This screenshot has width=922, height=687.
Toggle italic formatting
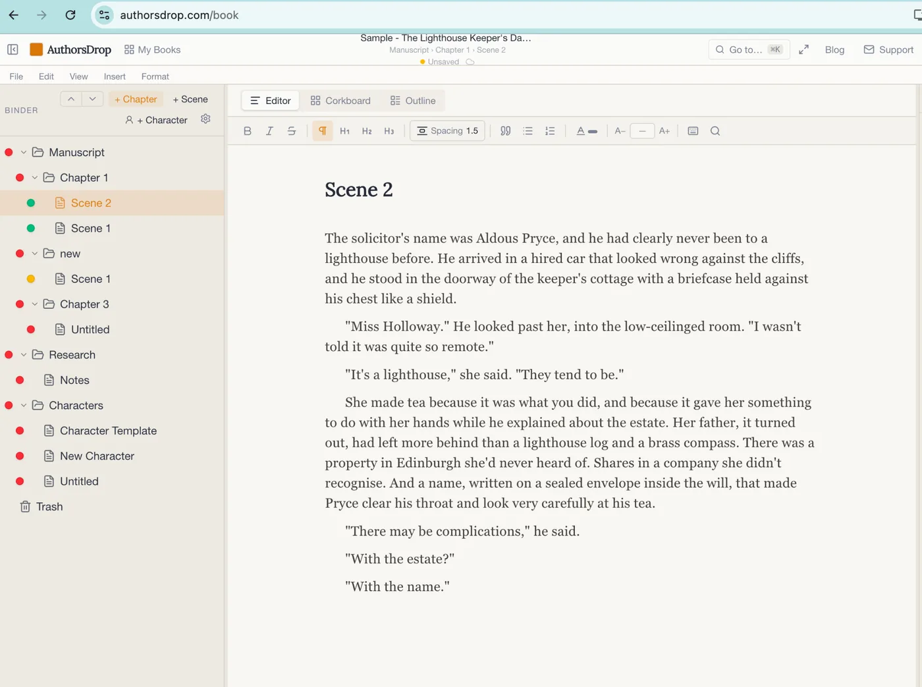pos(269,131)
